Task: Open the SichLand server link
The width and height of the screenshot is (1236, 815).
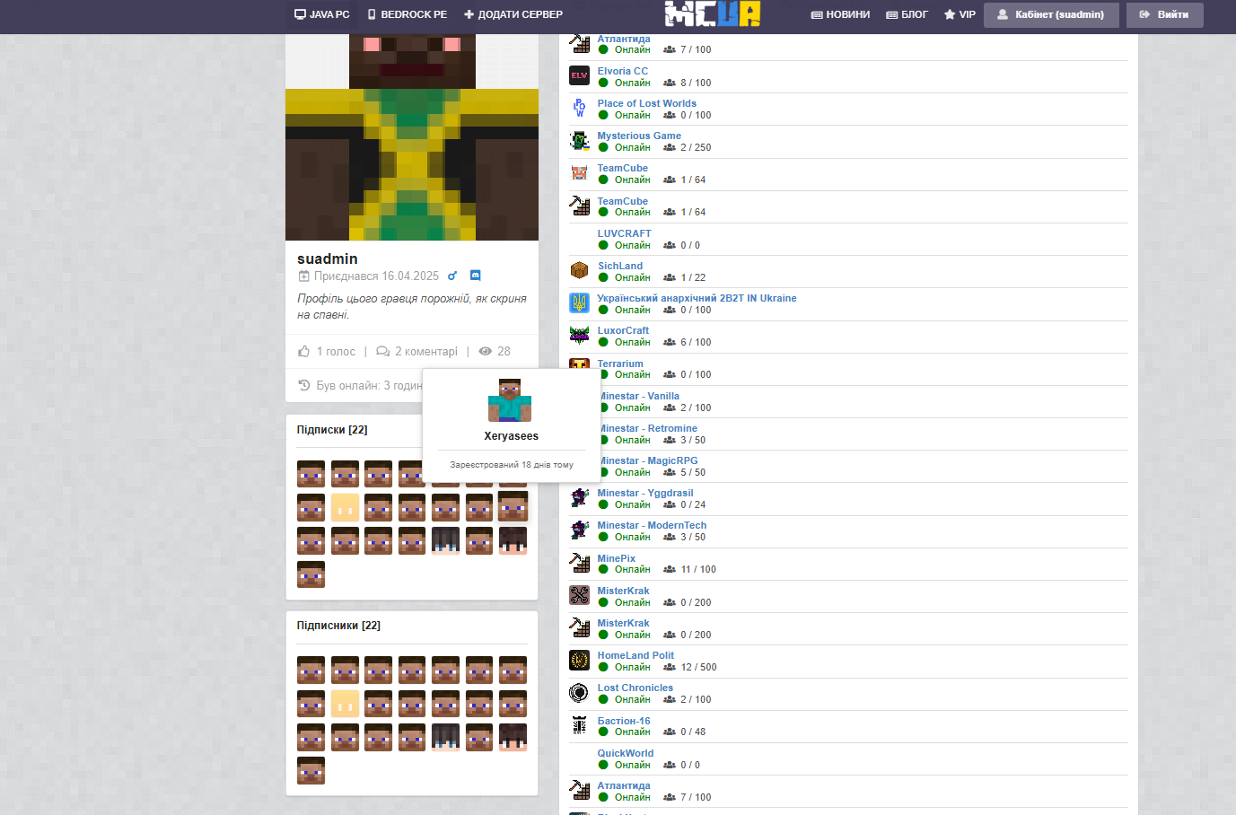Action: (x=620, y=266)
